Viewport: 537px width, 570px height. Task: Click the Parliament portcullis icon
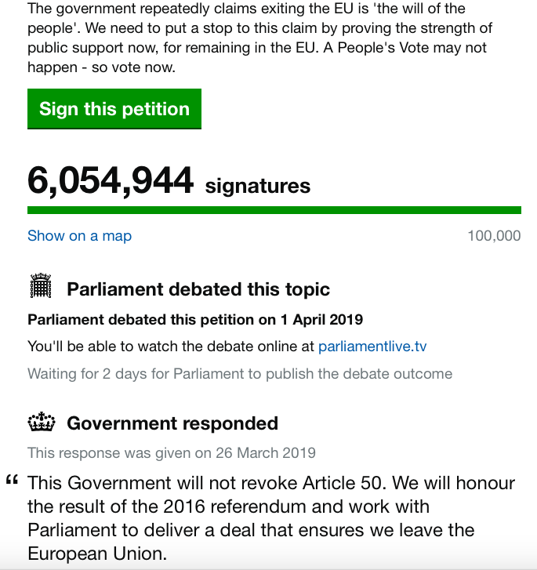point(40,287)
